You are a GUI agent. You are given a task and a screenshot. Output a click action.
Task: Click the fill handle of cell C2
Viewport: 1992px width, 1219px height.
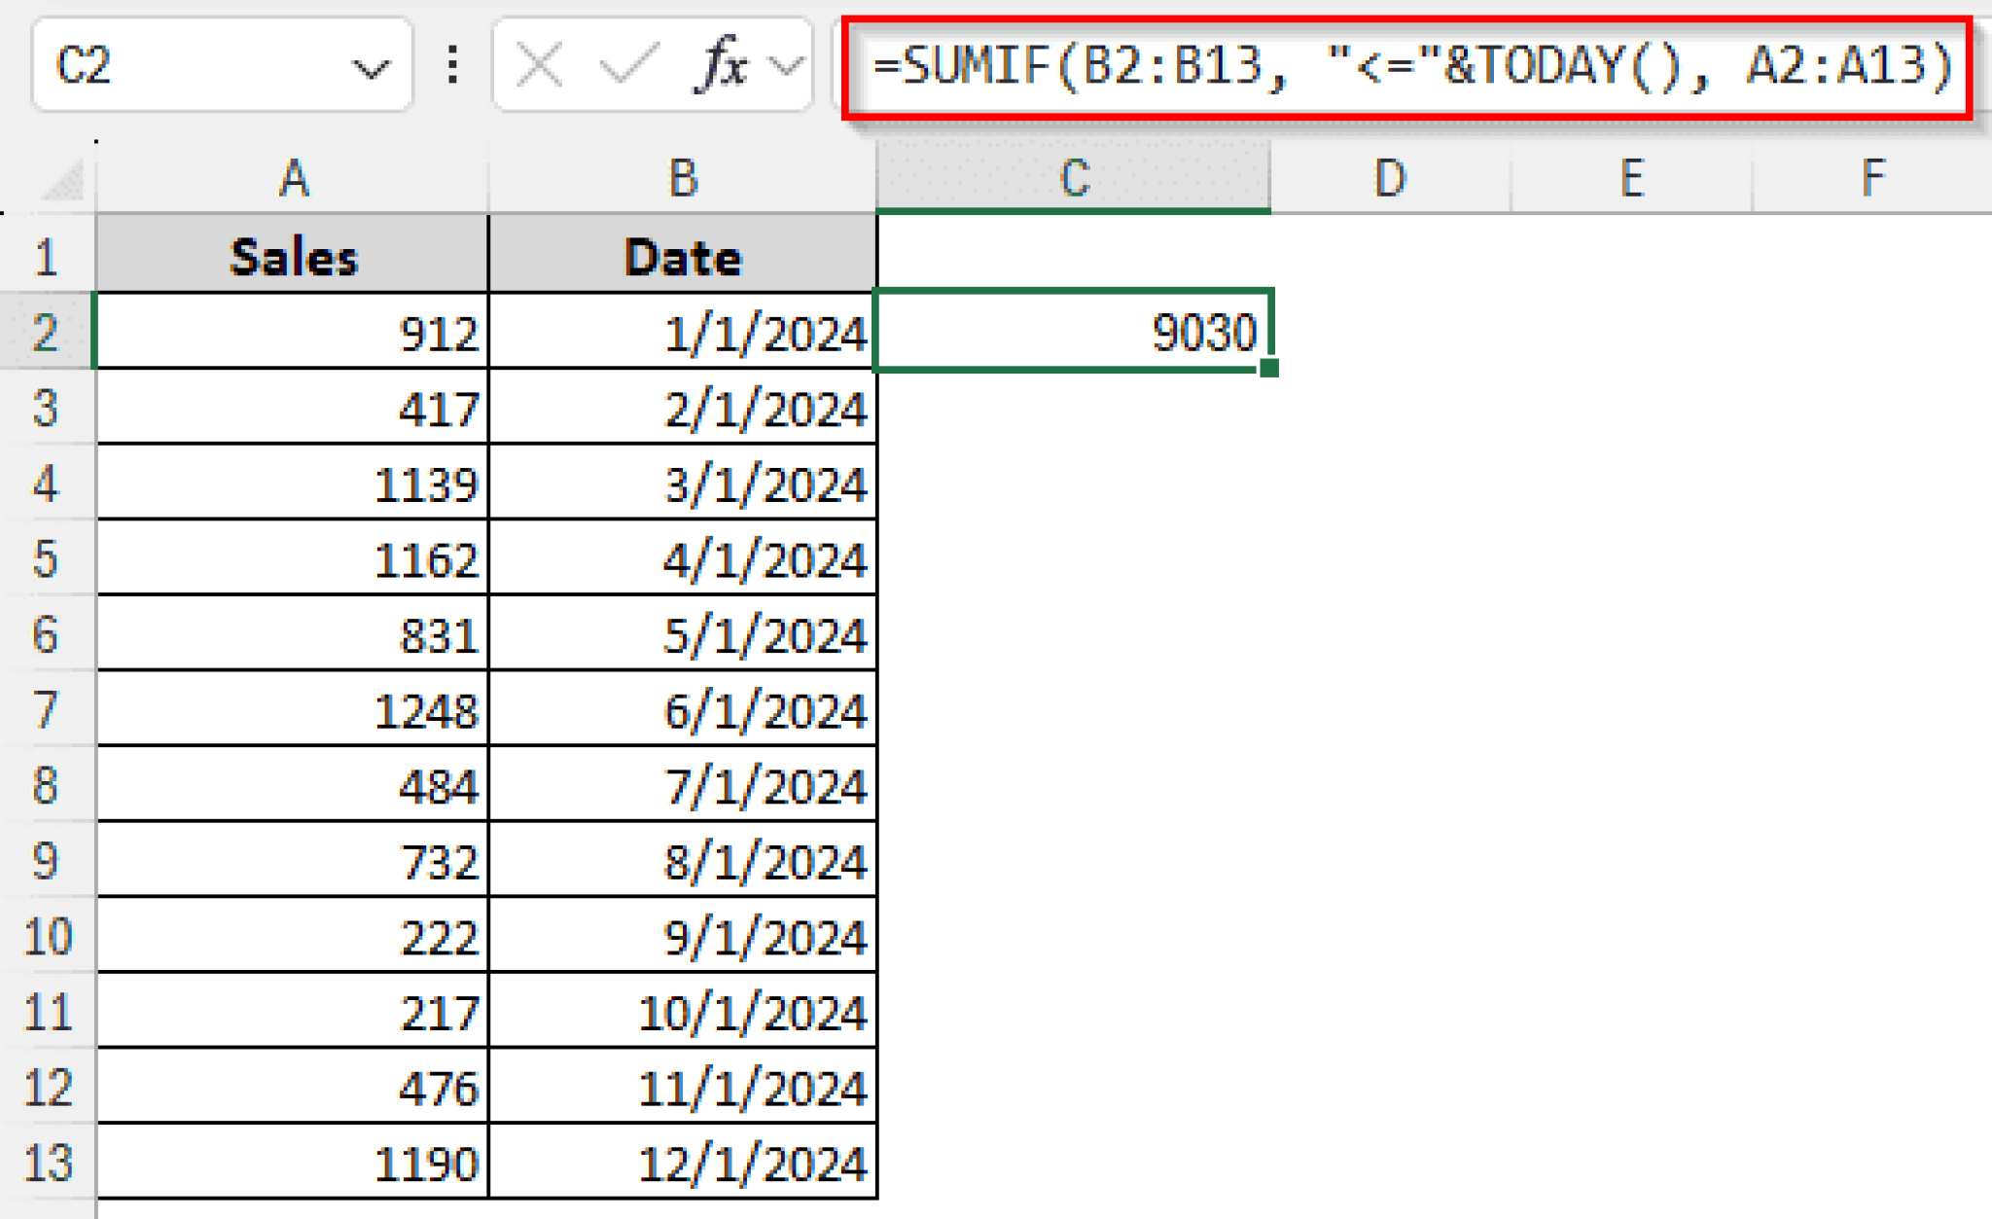pos(1268,369)
